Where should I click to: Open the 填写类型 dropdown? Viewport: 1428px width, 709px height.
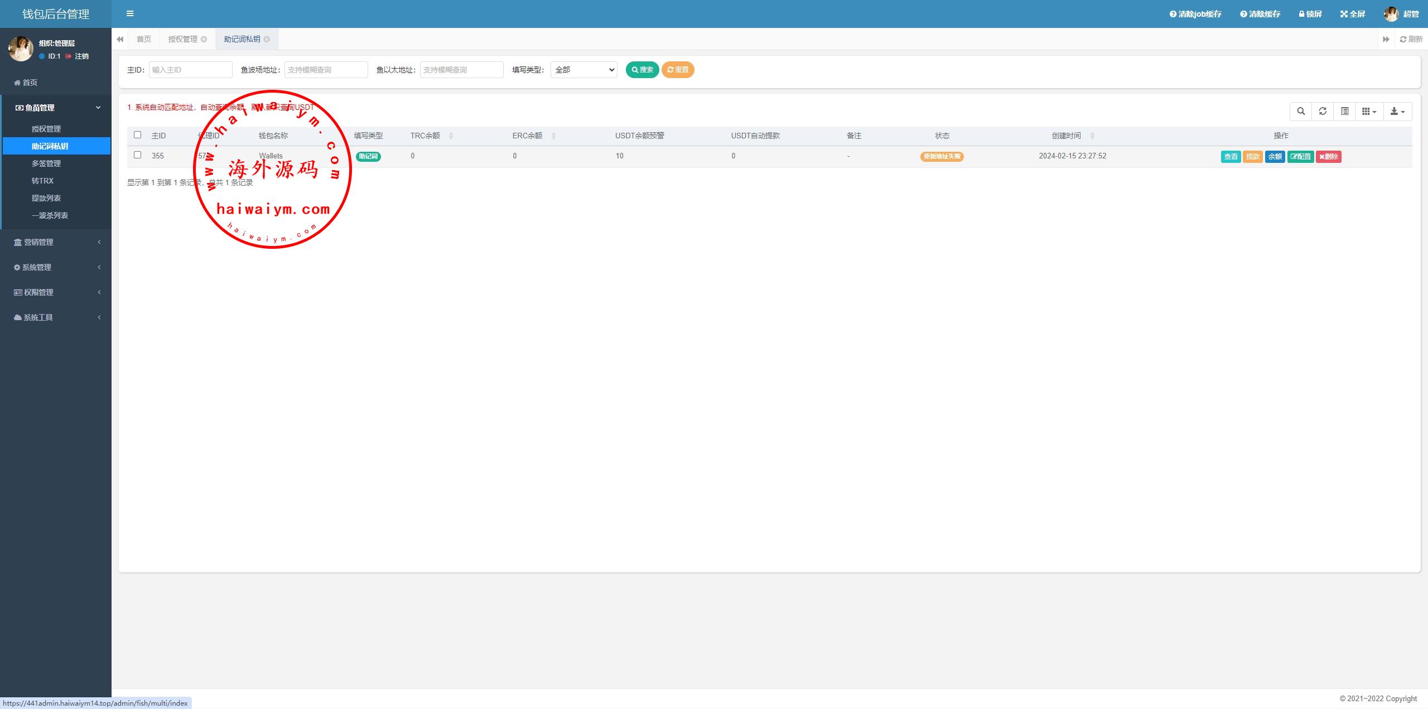point(583,70)
